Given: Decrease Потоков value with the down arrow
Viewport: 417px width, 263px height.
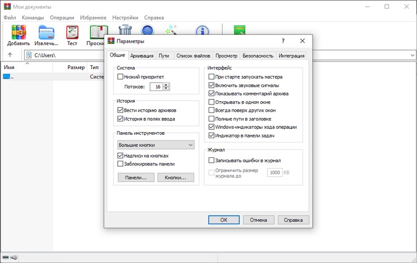Looking at the screenshot, I should point(166,88).
